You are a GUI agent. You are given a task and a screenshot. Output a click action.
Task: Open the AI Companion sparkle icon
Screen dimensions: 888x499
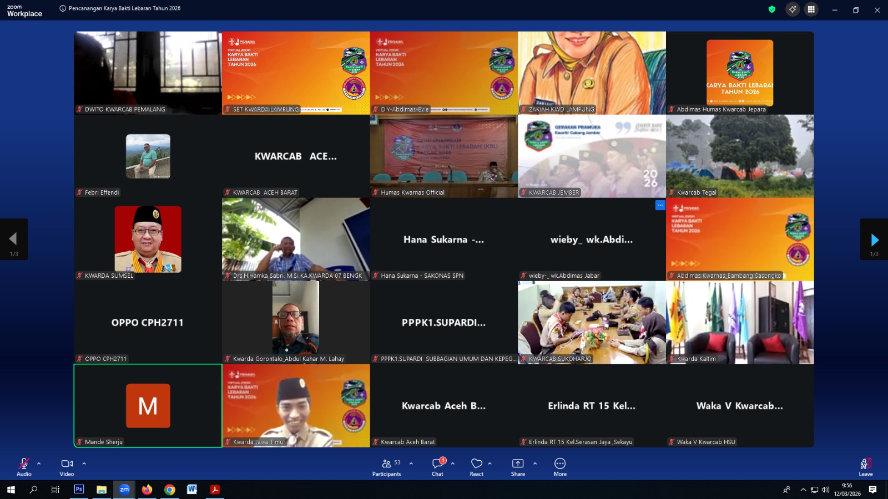(793, 9)
